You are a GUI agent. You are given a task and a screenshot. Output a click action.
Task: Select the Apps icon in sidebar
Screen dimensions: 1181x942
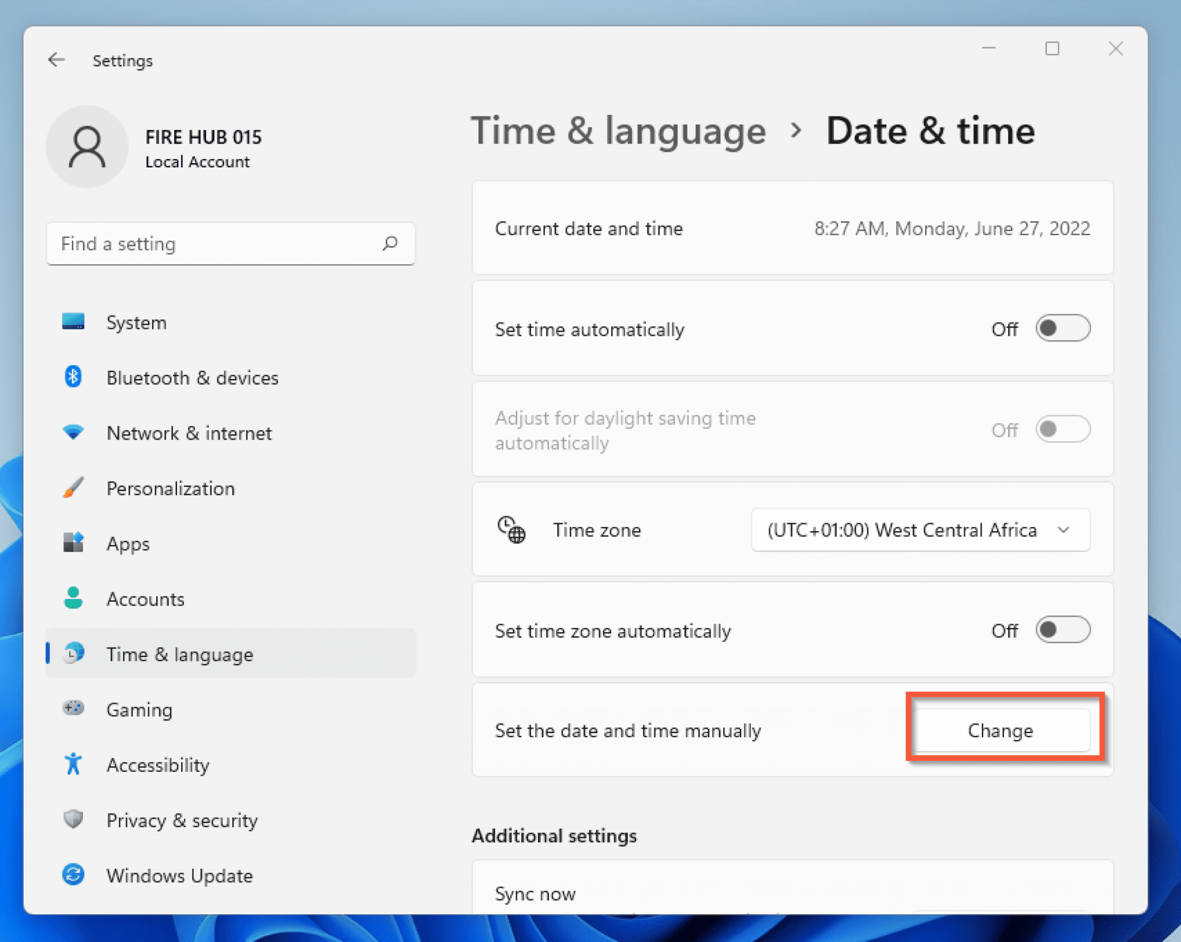(74, 542)
